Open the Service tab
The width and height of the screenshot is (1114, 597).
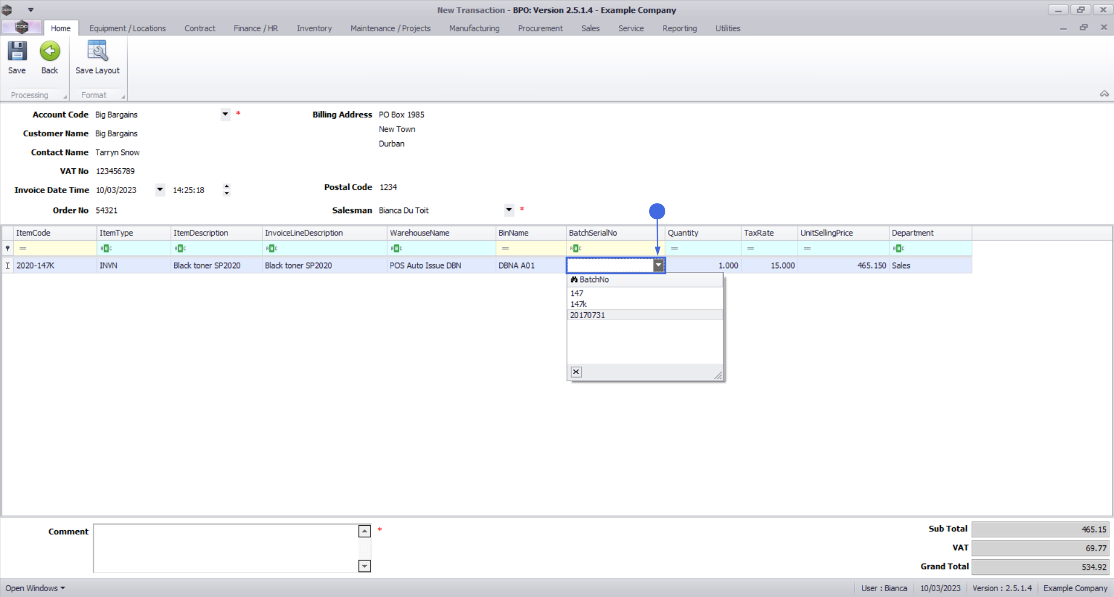(x=630, y=28)
